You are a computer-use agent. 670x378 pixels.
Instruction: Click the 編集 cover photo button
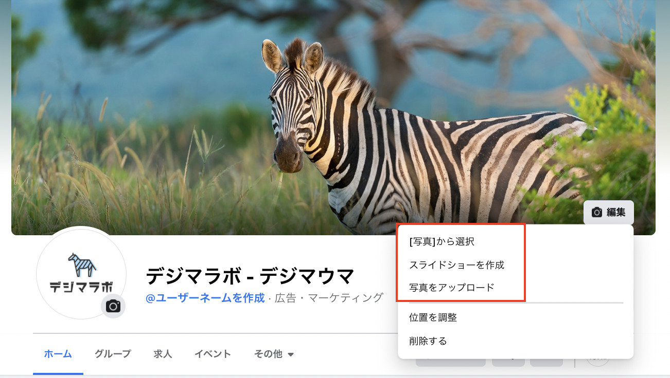(608, 212)
